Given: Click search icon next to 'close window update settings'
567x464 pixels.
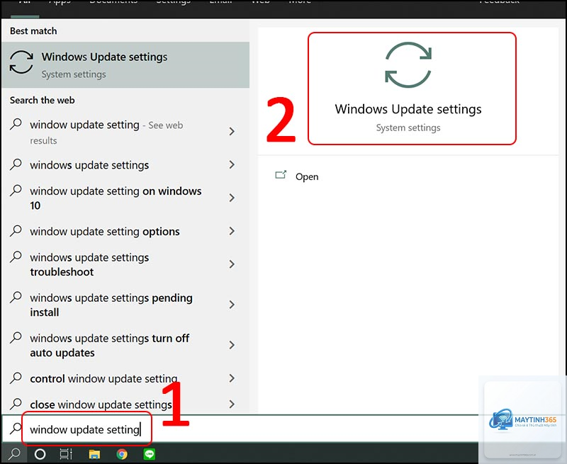Looking at the screenshot, I should tap(16, 403).
